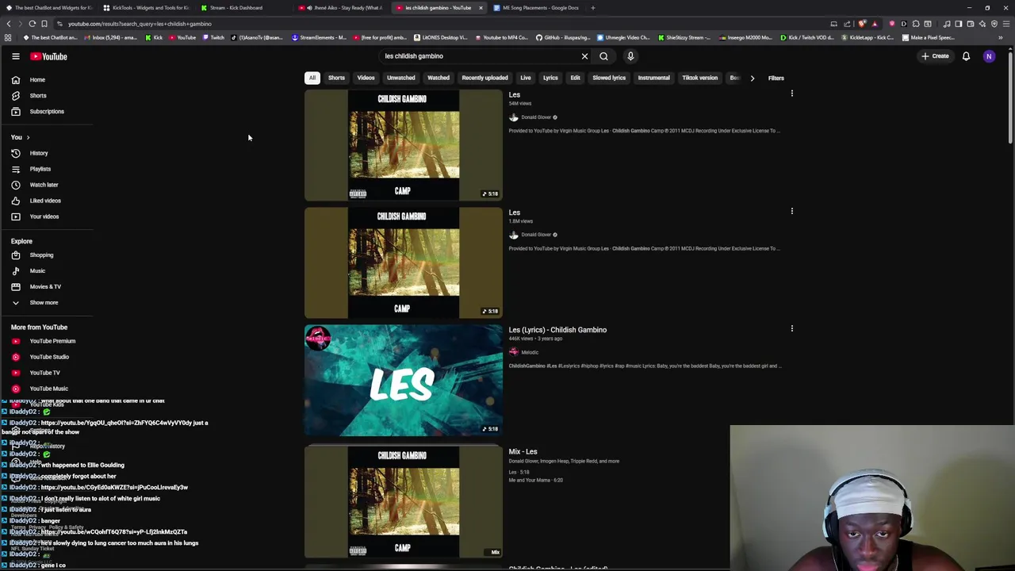The image size is (1015, 571).
Task: Open the Mix - Les title link
Action: pyautogui.click(x=523, y=452)
